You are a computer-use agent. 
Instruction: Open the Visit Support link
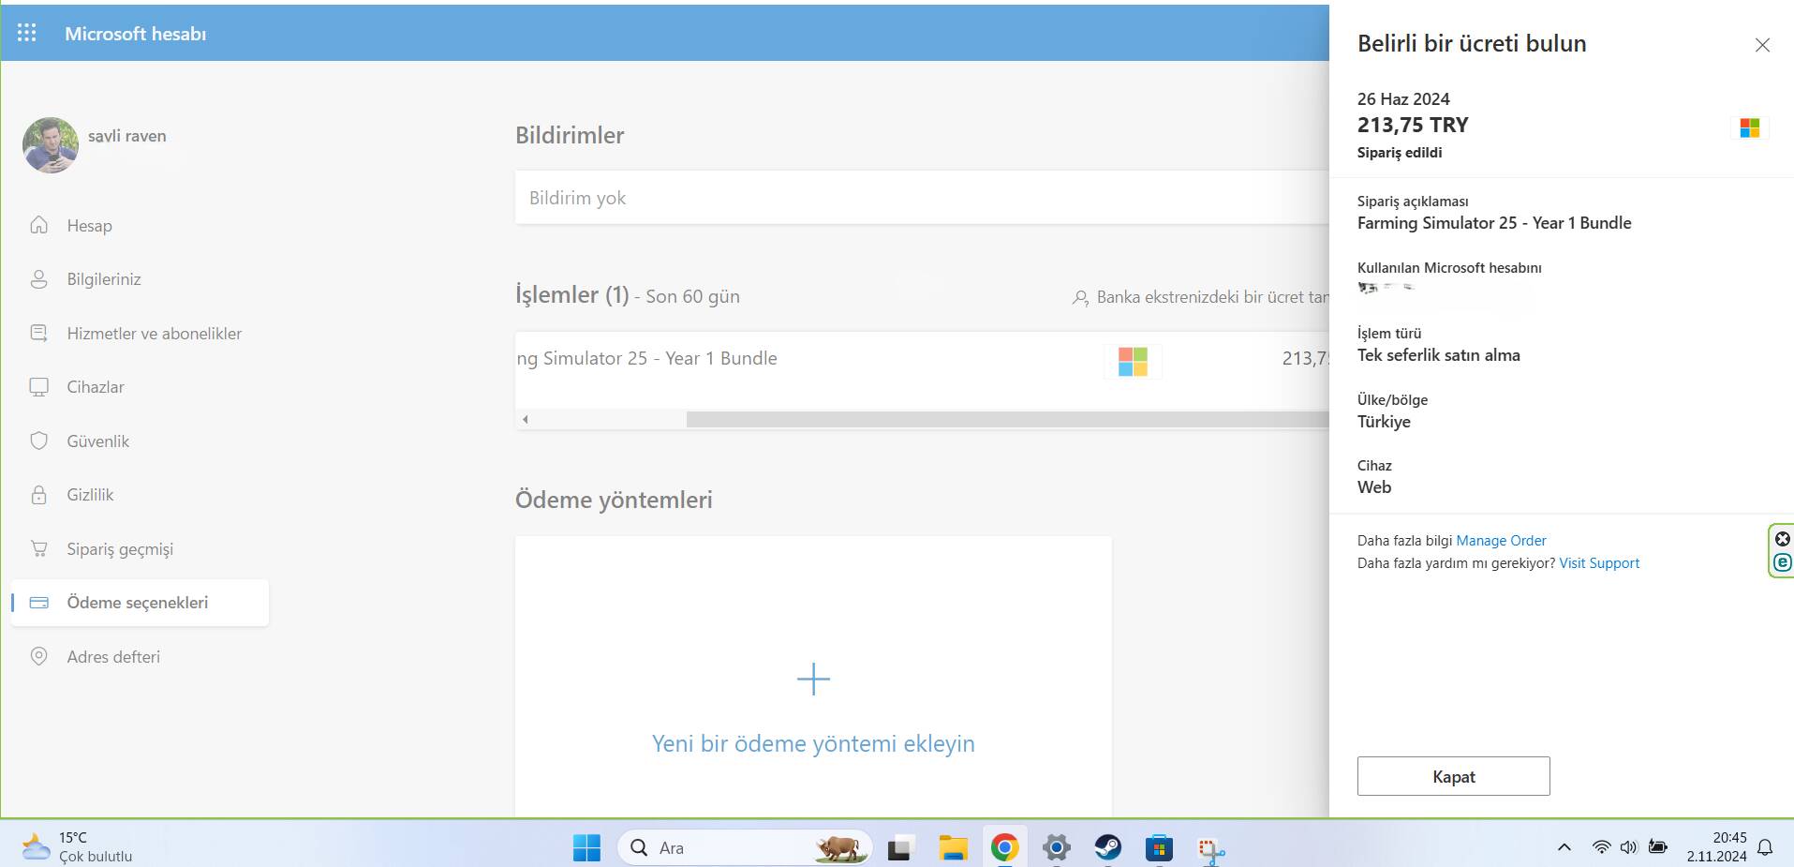(1599, 563)
